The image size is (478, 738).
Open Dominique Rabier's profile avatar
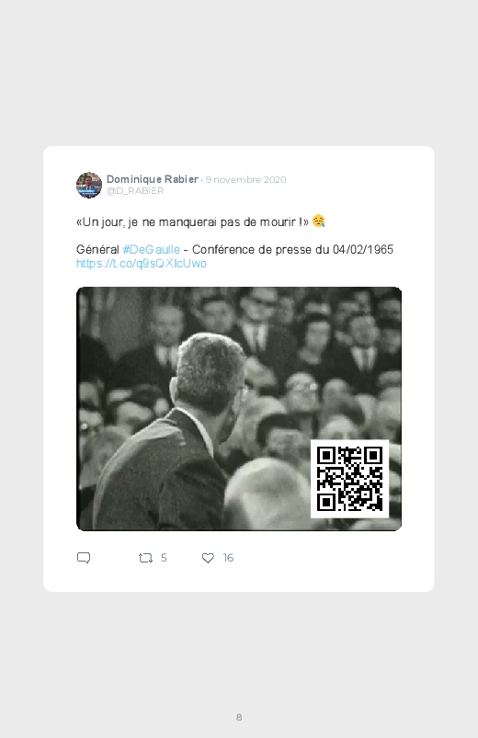point(89,185)
